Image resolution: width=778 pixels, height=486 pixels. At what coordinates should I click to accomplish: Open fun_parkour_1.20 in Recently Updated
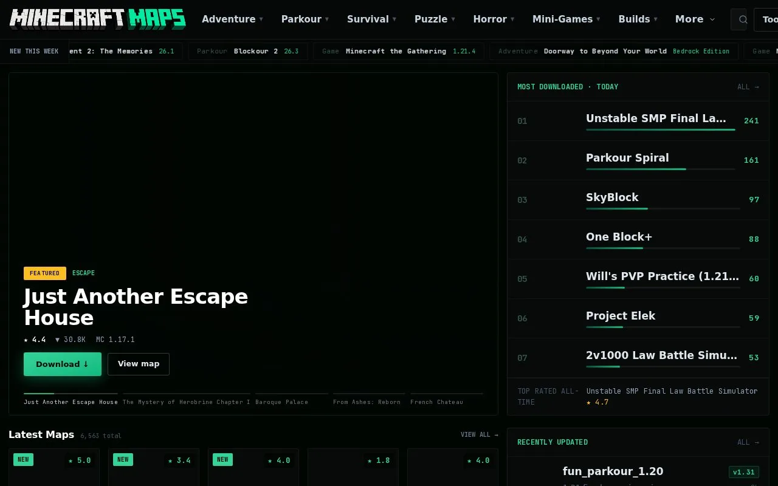tap(613, 471)
